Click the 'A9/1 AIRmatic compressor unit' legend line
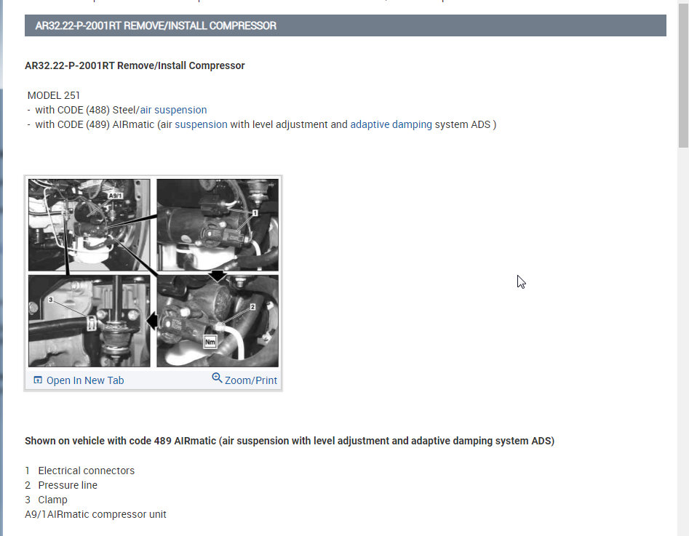Image resolution: width=689 pixels, height=536 pixels. pyautogui.click(x=95, y=514)
